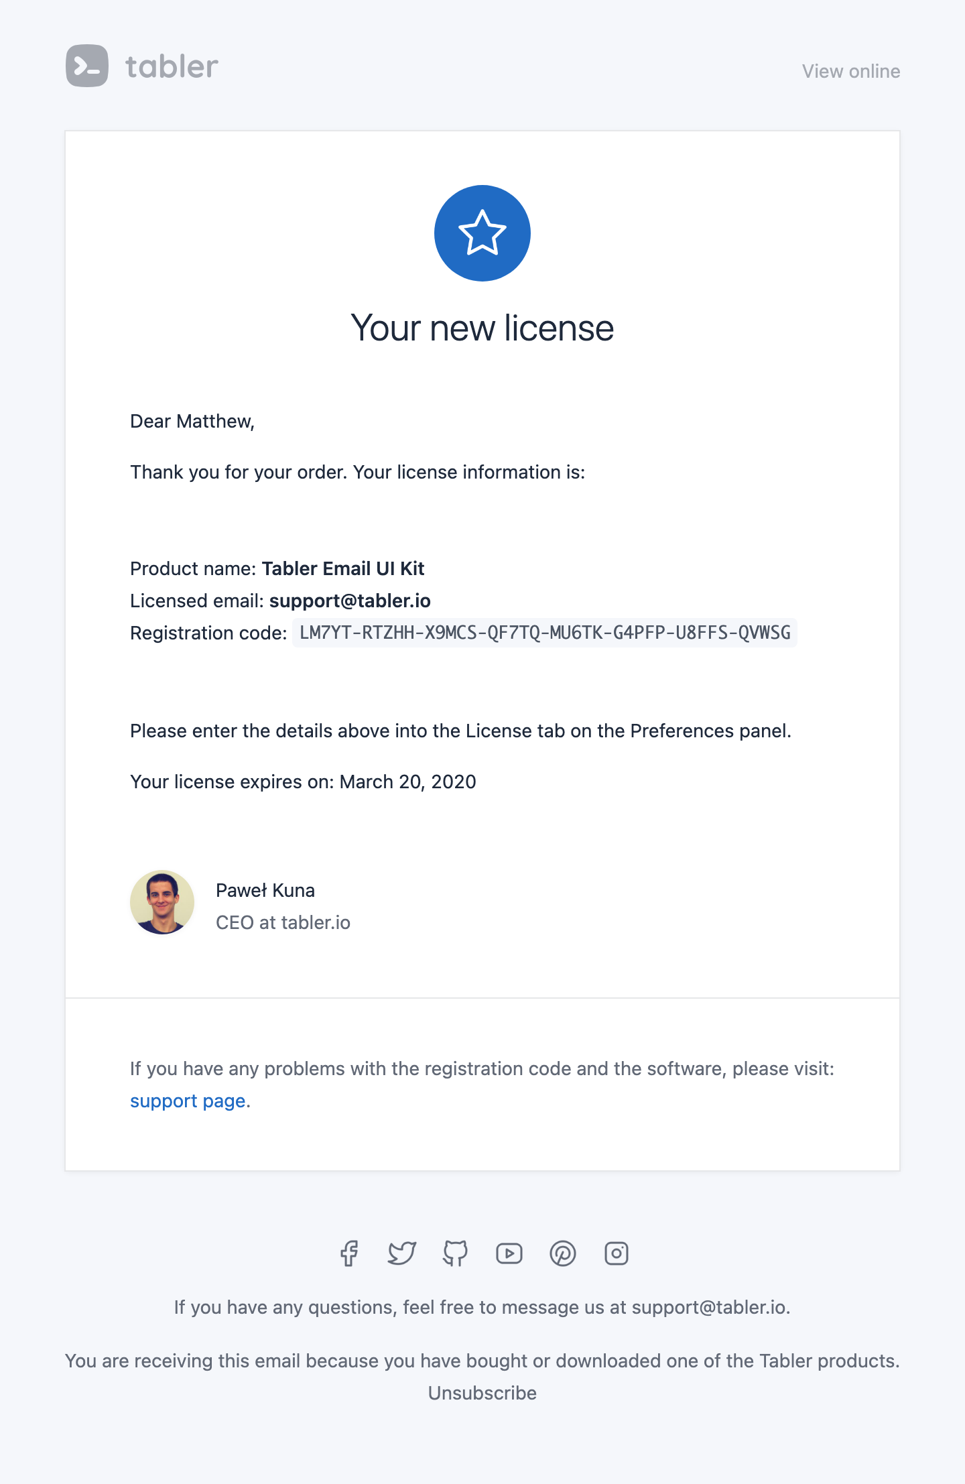Click the Tabler terminal logo icon
The image size is (965, 1484).
pyautogui.click(x=87, y=66)
